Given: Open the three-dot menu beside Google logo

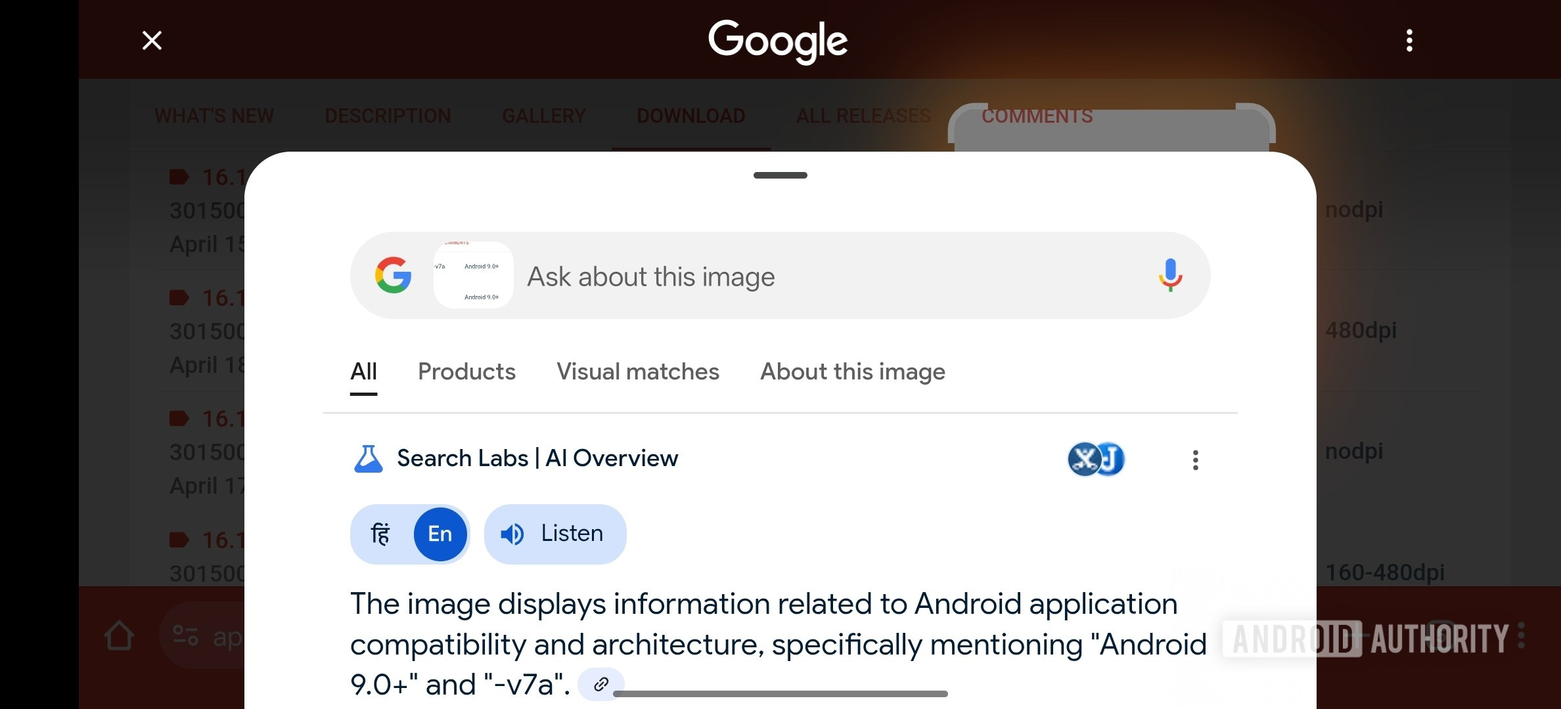Looking at the screenshot, I should (x=1409, y=41).
